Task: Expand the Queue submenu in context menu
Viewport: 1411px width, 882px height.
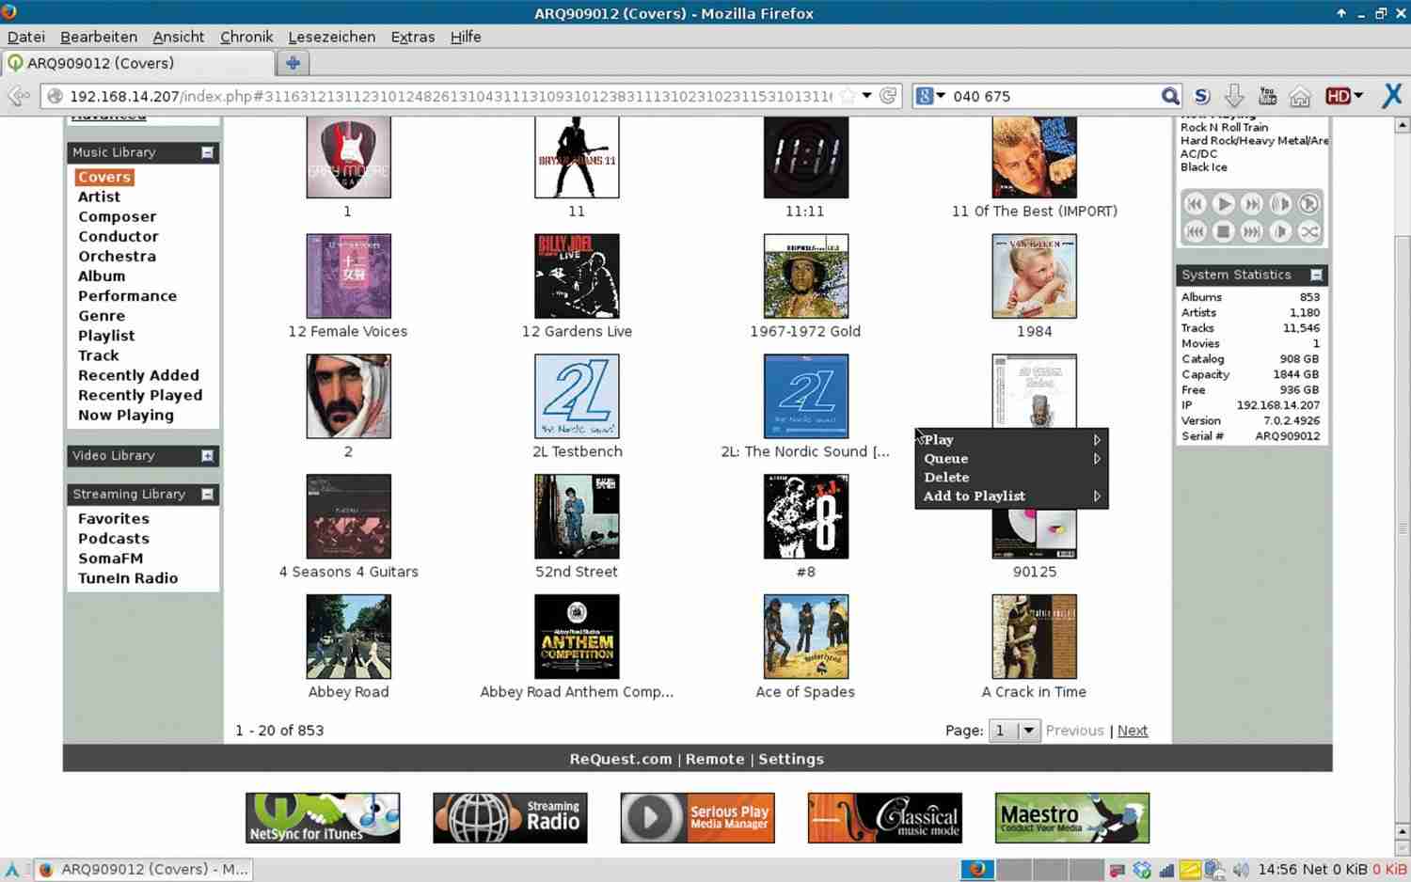Action: click(1011, 459)
